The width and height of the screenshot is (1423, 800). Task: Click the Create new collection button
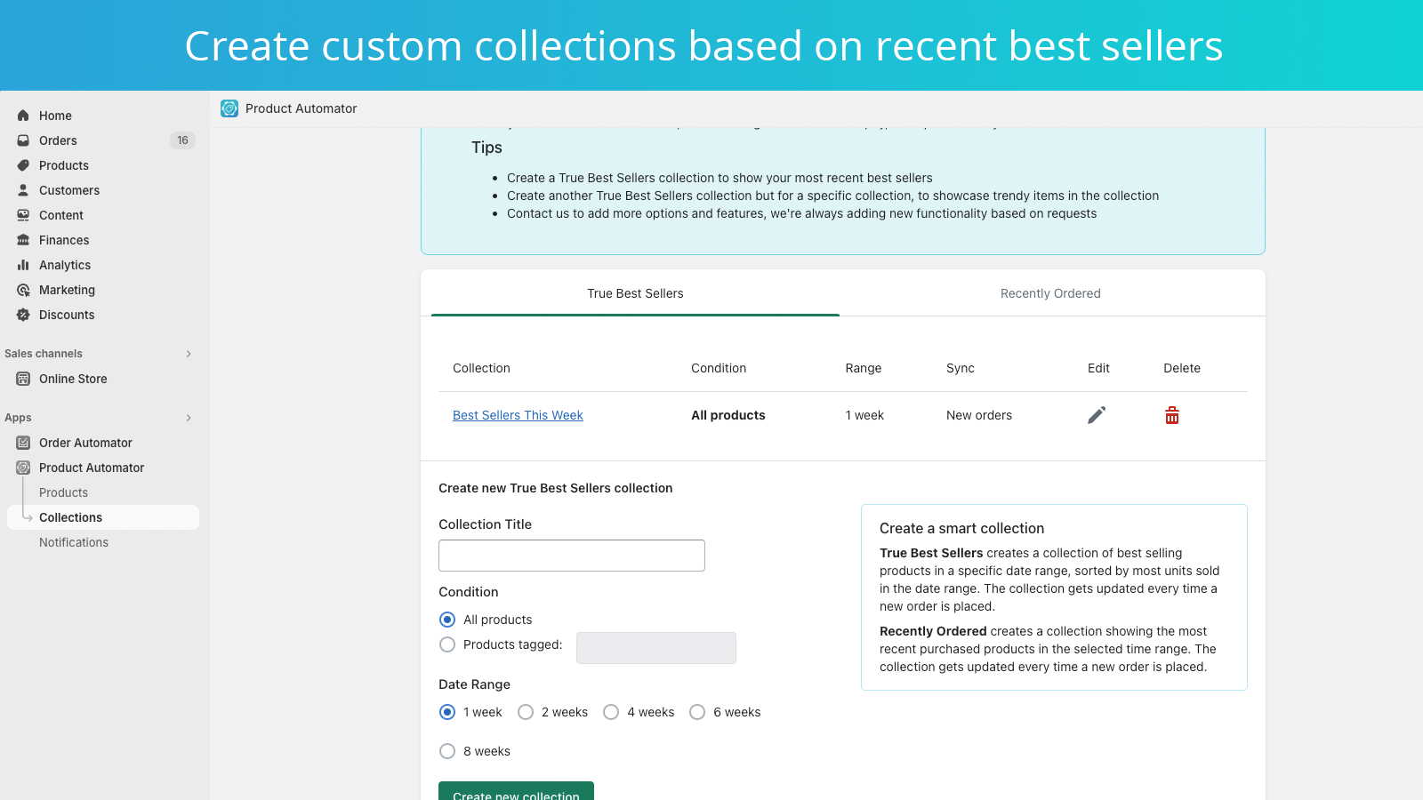click(516, 791)
